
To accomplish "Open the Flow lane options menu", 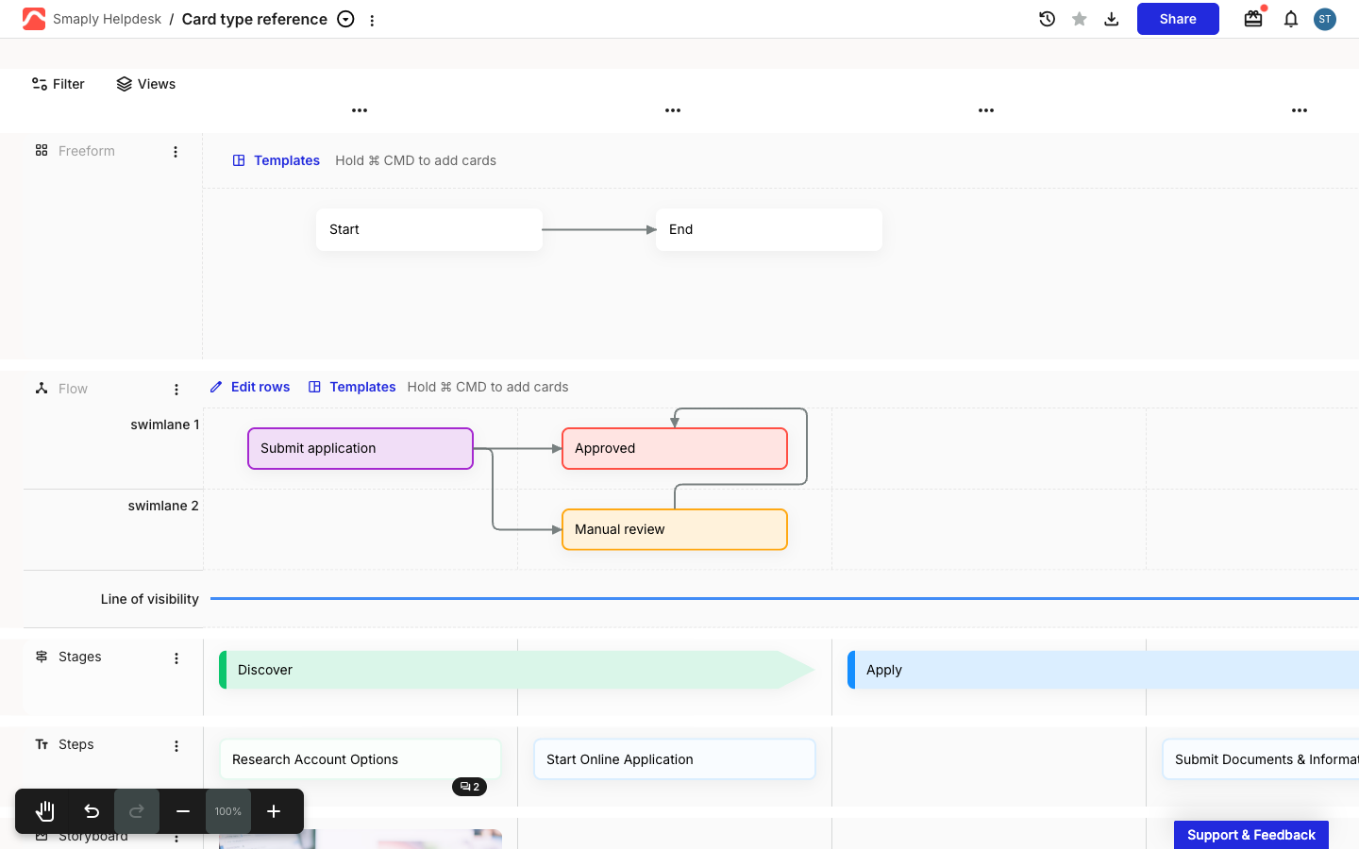I will point(176,390).
